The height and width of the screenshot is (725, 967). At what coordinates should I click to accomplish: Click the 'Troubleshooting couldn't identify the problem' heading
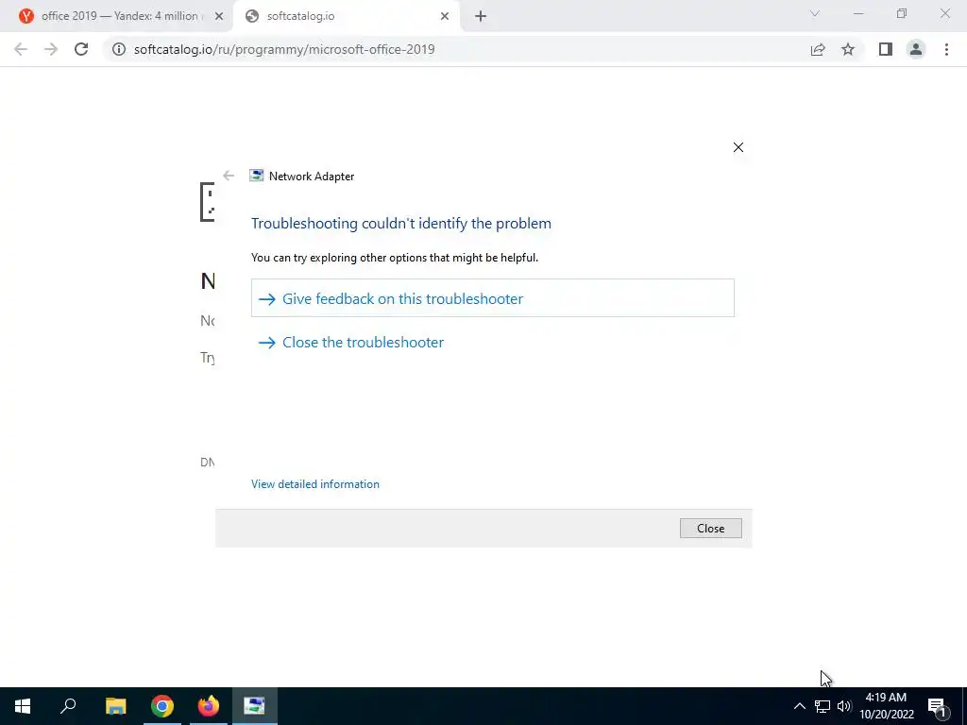click(400, 223)
